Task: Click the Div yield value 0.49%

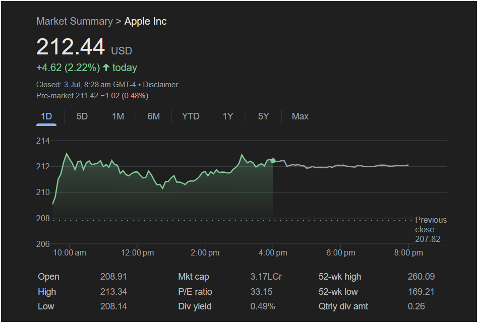Action: point(263,306)
